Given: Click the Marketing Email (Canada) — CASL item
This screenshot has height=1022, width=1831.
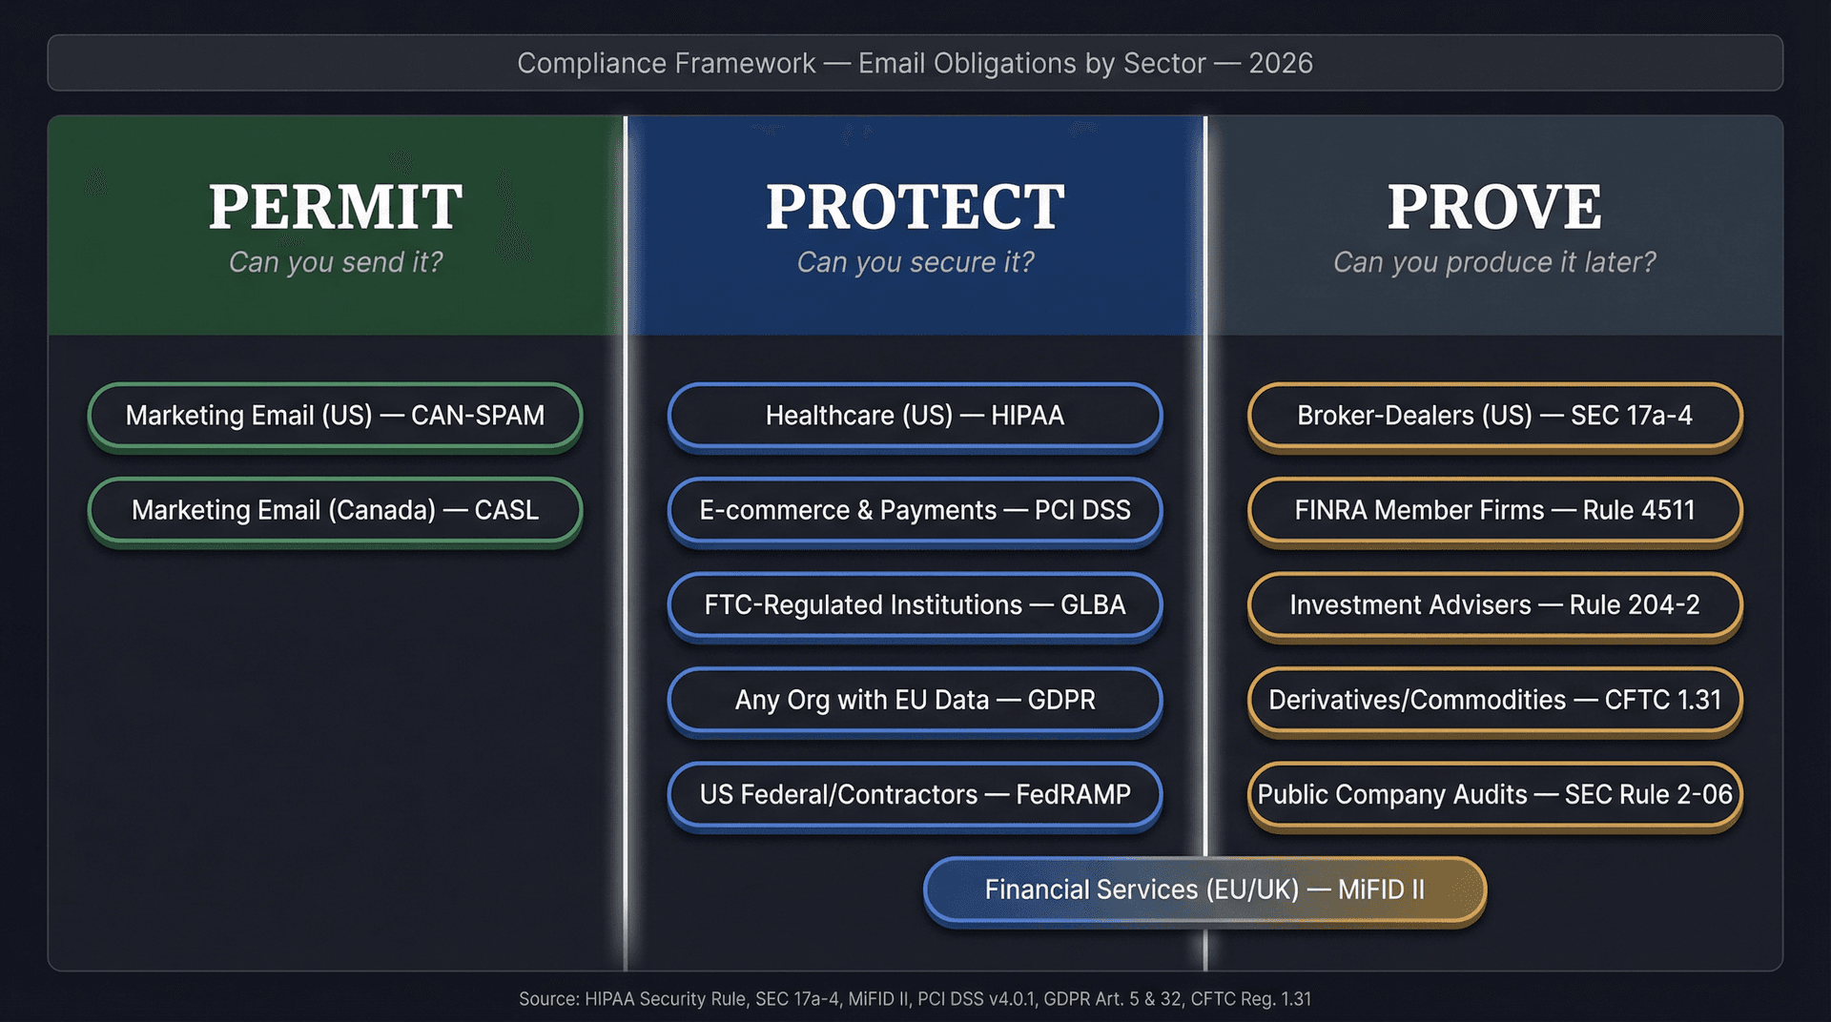Looking at the screenshot, I should point(336,510).
